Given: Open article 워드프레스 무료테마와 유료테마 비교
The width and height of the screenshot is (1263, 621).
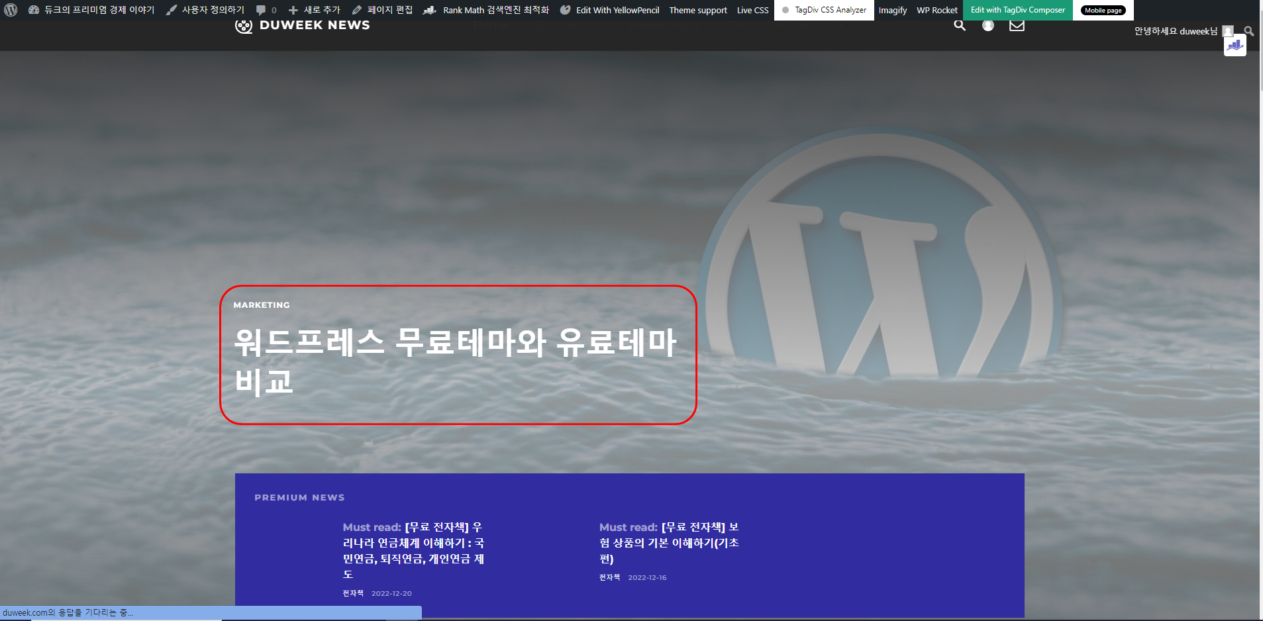Looking at the screenshot, I should coord(456,361).
